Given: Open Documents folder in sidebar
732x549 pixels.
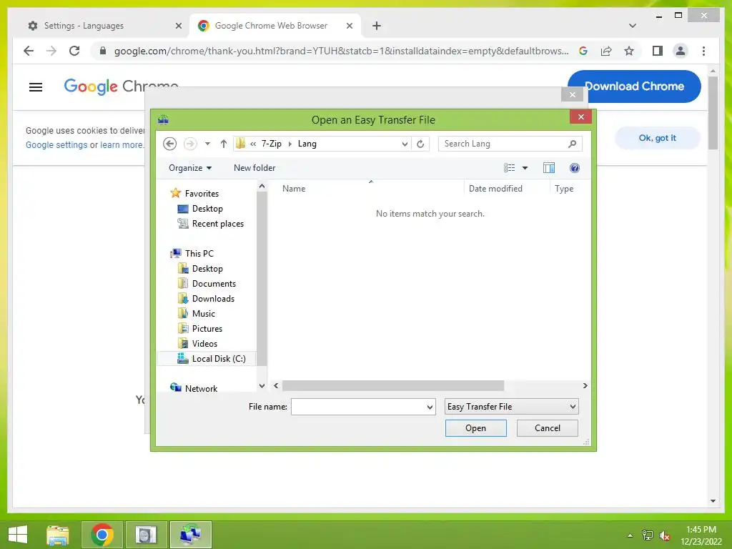Looking at the screenshot, I should tap(214, 283).
